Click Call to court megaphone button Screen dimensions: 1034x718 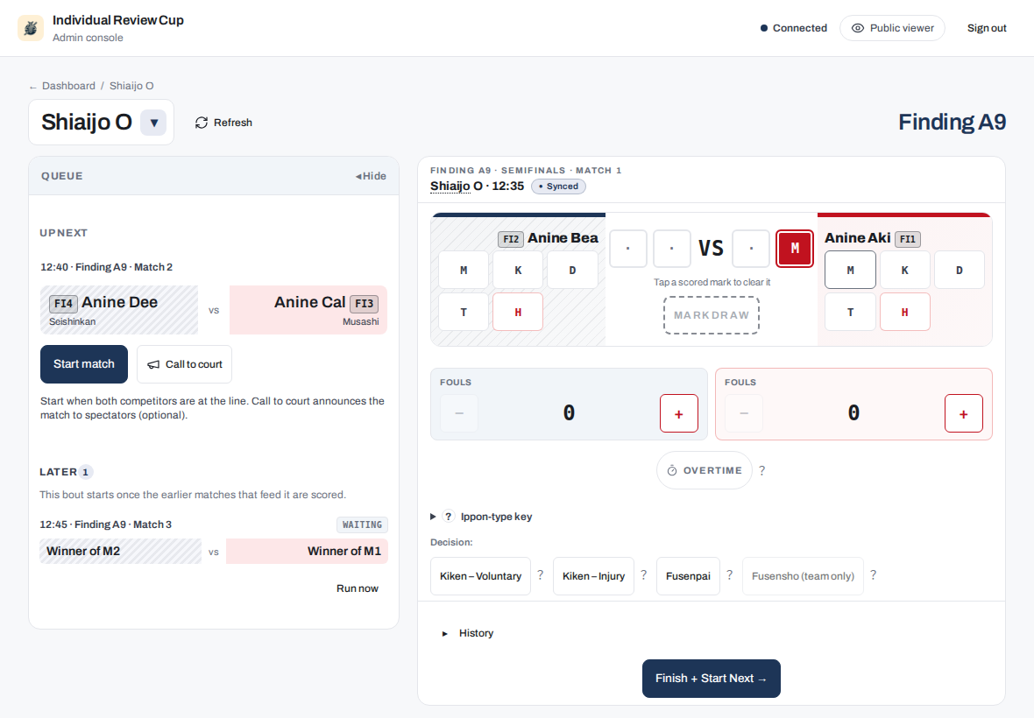click(x=184, y=364)
